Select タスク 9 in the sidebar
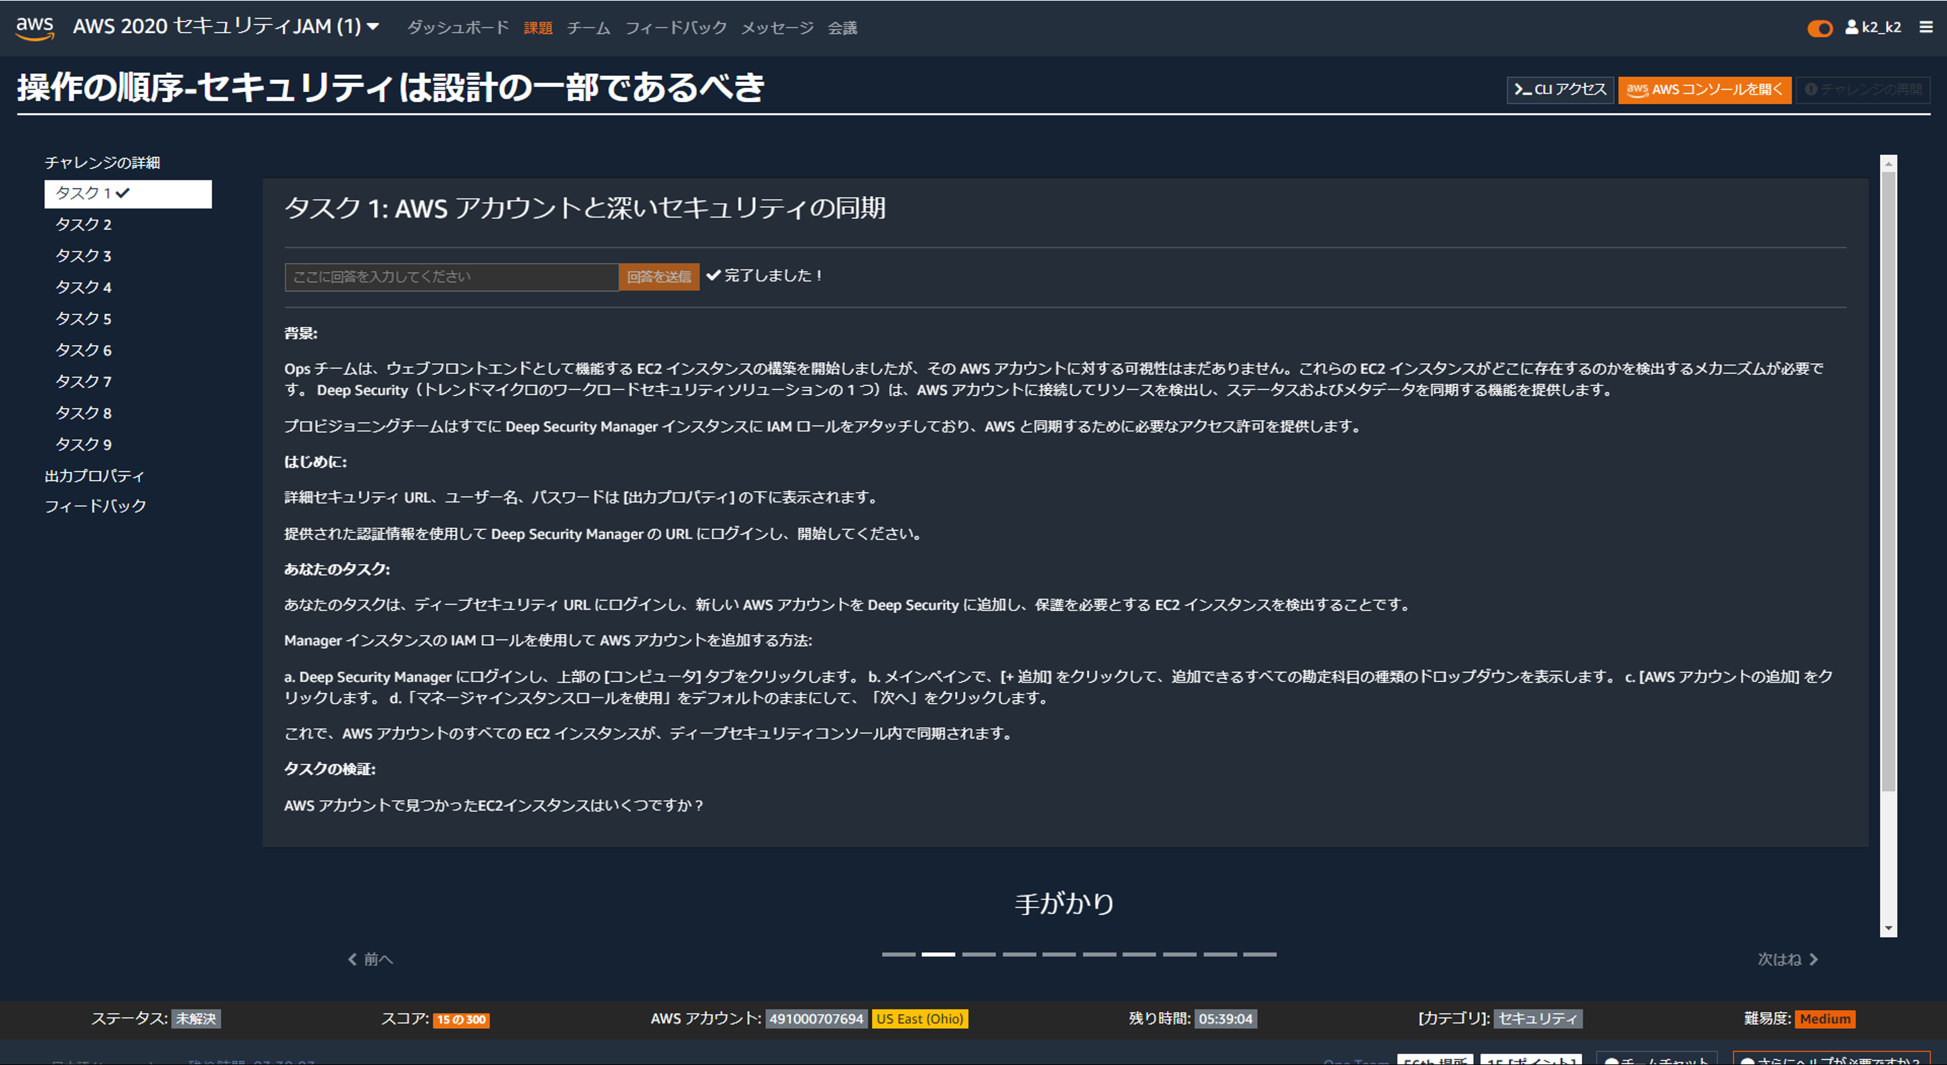Image resolution: width=1947 pixels, height=1065 pixels. (x=83, y=444)
